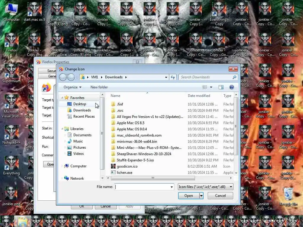Collapse the Favorites tree group
The image size is (303, 227).
62,98
